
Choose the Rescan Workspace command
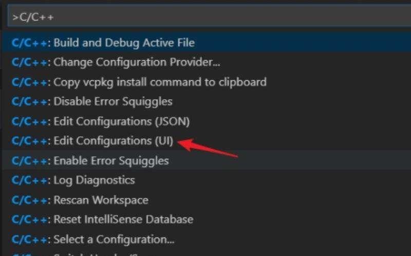(x=207, y=200)
